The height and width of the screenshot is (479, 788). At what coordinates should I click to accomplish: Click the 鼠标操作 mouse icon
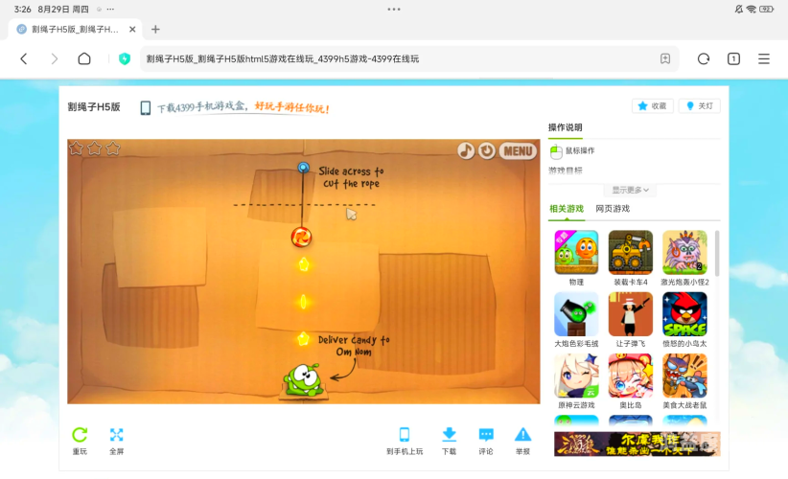point(556,151)
